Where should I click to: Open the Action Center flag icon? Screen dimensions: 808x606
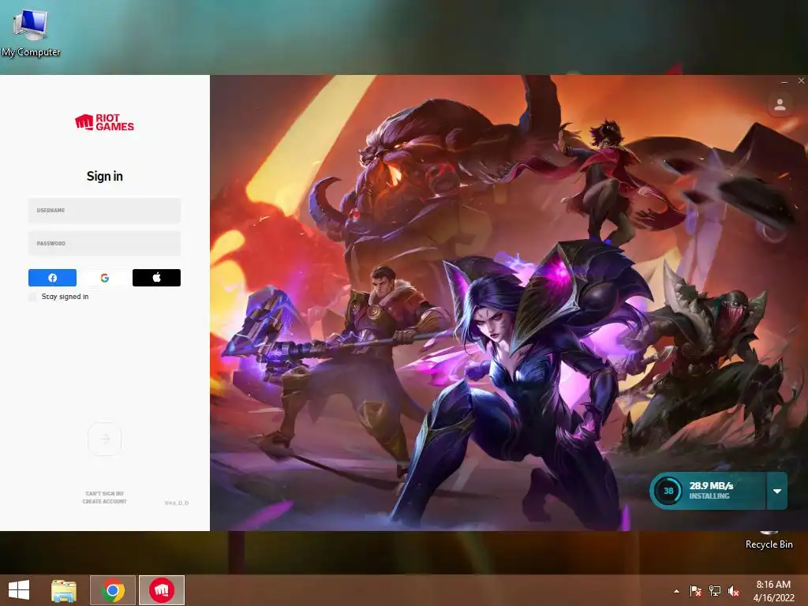click(x=696, y=591)
